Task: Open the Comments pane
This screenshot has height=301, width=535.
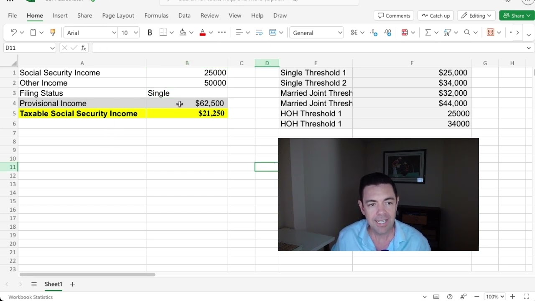Action: click(394, 15)
